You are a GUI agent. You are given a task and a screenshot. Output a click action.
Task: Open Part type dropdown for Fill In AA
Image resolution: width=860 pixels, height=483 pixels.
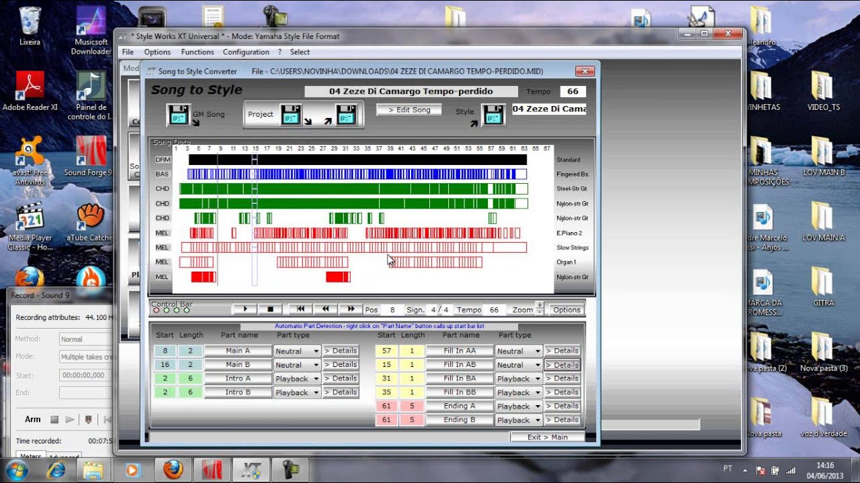click(x=519, y=351)
